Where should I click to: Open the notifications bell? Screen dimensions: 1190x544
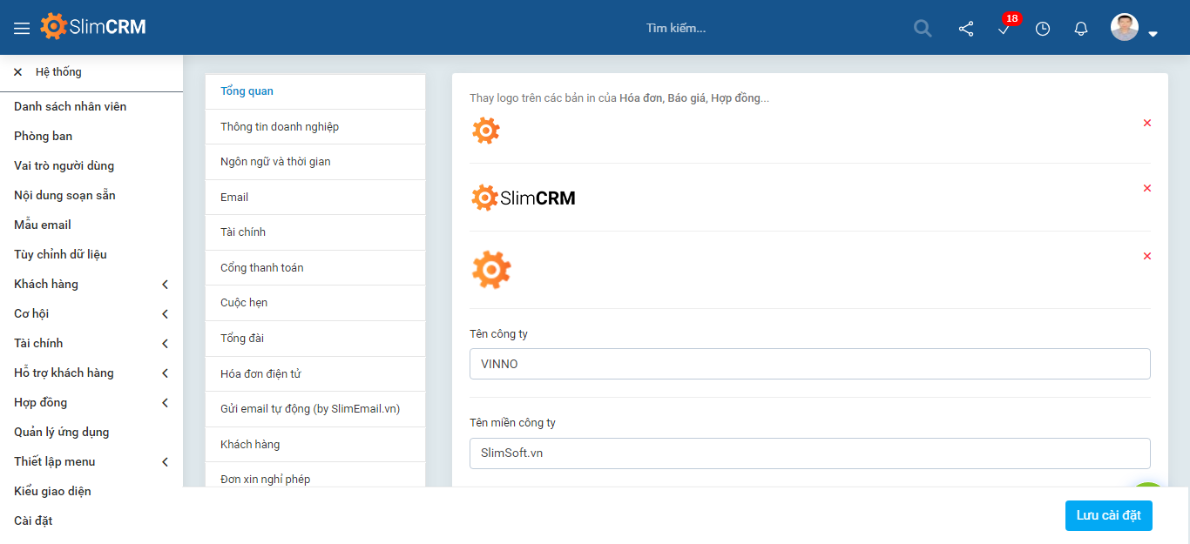pyautogui.click(x=1080, y=29)
